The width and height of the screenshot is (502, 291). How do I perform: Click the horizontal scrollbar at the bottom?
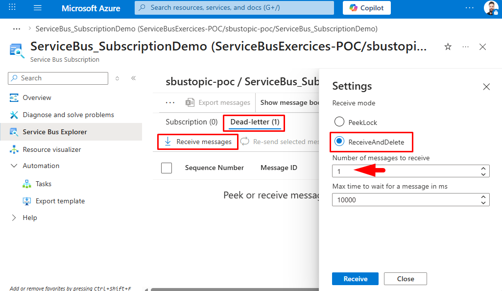235,290
